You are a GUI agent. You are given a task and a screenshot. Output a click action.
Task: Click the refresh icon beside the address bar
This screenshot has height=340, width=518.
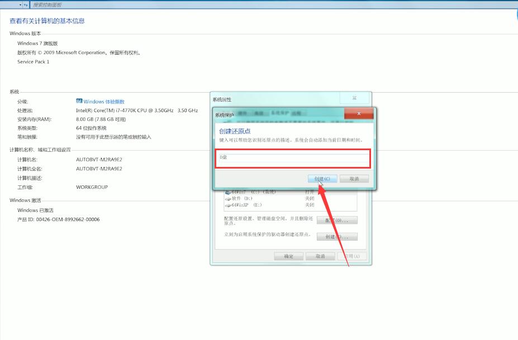coord(26,5)
